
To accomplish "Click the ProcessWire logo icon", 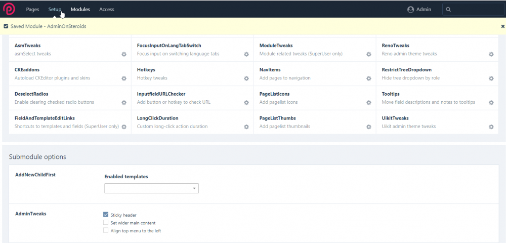I will click(x=9, y=9).
